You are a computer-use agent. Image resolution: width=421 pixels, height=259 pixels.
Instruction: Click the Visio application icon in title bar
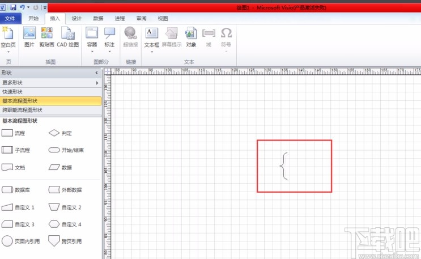coord(3,7)
